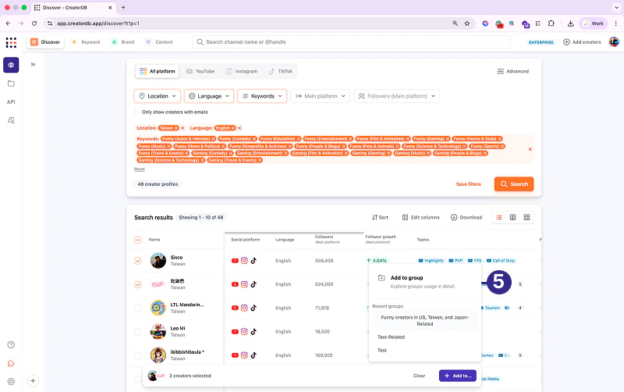Uncheck Sisco's row checkbox
Screen dimensions: 624x392
tap(138, 261)
